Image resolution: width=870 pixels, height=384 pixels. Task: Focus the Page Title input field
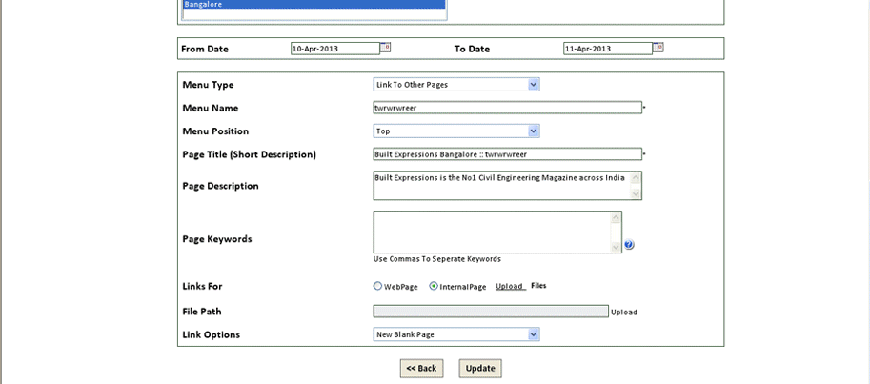[507, 154]
